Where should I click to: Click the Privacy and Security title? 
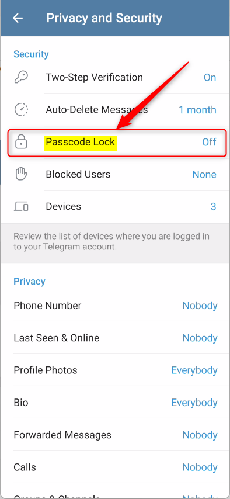coord(104,18)
